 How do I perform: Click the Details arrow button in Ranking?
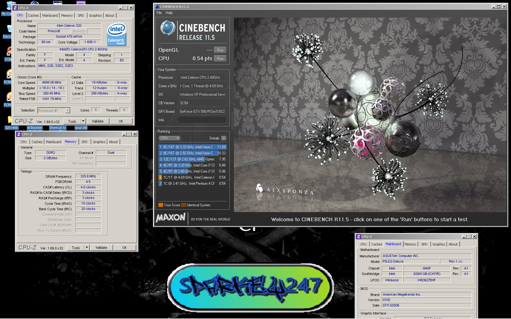click(x=224, y=138)
